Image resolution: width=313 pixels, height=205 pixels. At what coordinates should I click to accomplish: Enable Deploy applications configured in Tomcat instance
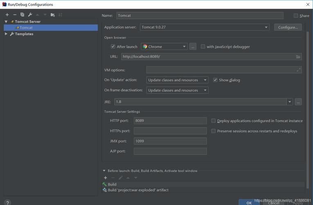click(214, 121)
